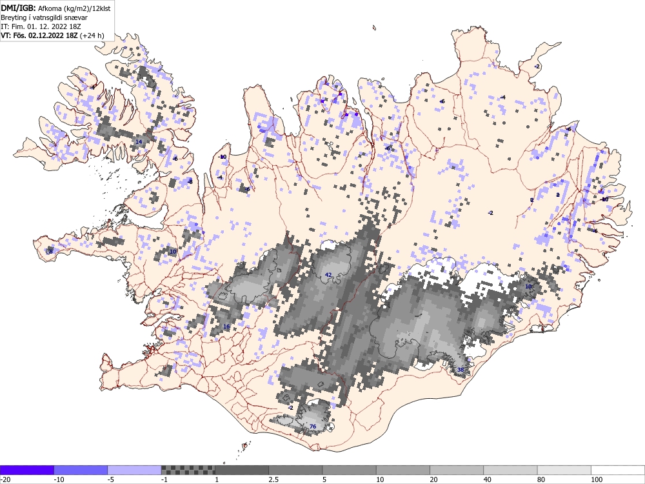645x484 pixels.
Task: Click the '40' legend tick label
Action: pos(488,480)
